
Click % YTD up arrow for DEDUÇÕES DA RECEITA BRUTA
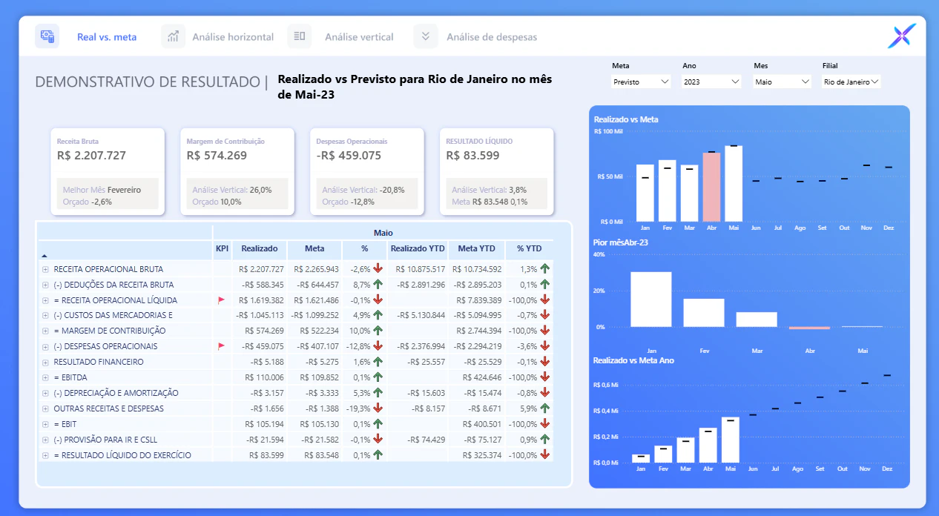pyautogui.click(x=545, y=285)
